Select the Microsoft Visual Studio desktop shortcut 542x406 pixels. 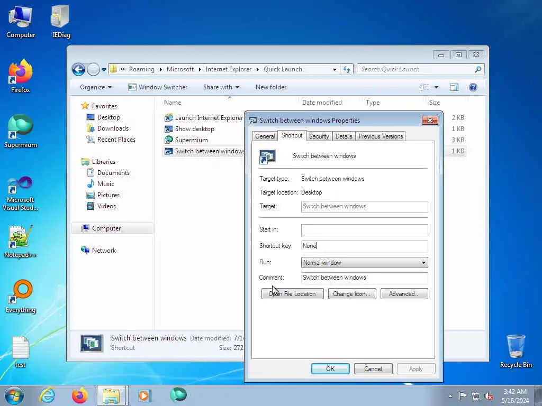pos(21,193)
